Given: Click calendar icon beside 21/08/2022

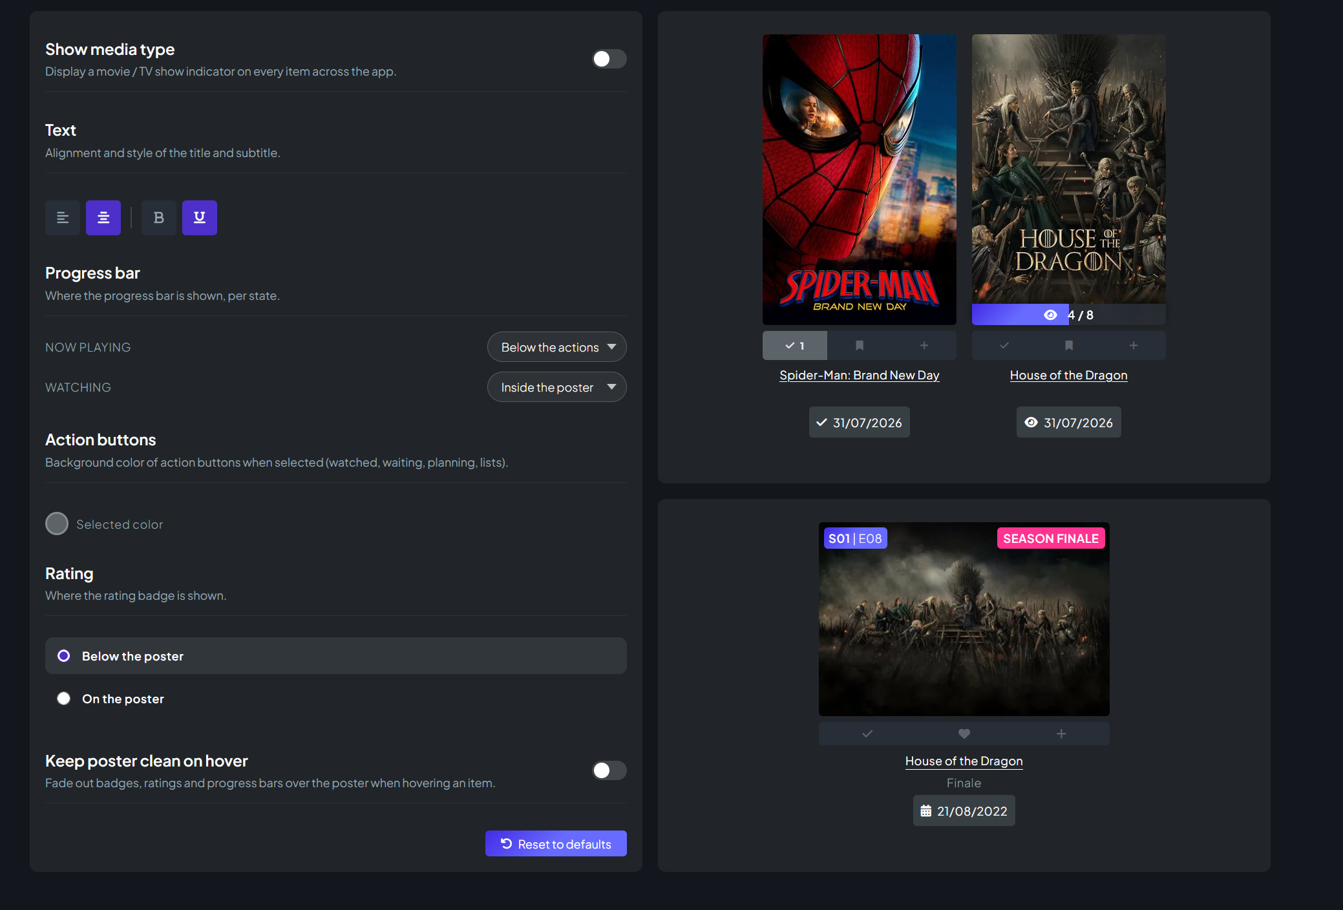Looking at the screenshot, I should (x=926, y=811).
